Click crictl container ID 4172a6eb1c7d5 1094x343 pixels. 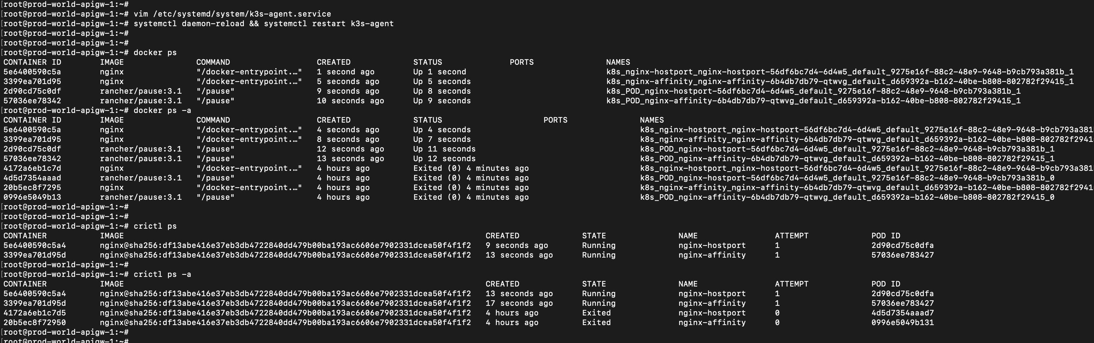click(35, 313)
